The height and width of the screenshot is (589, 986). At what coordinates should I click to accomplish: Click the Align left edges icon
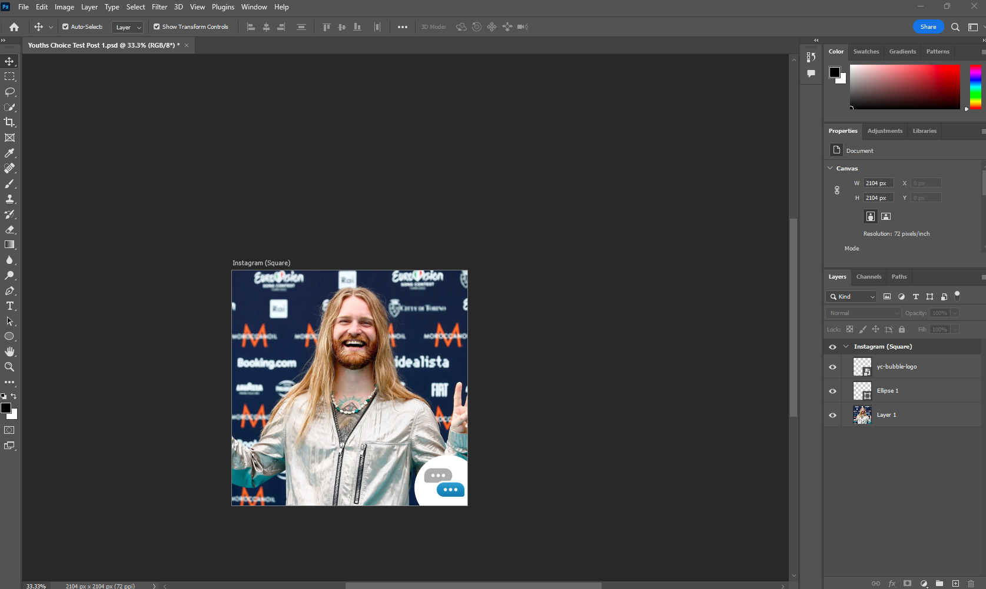[251, 26]
